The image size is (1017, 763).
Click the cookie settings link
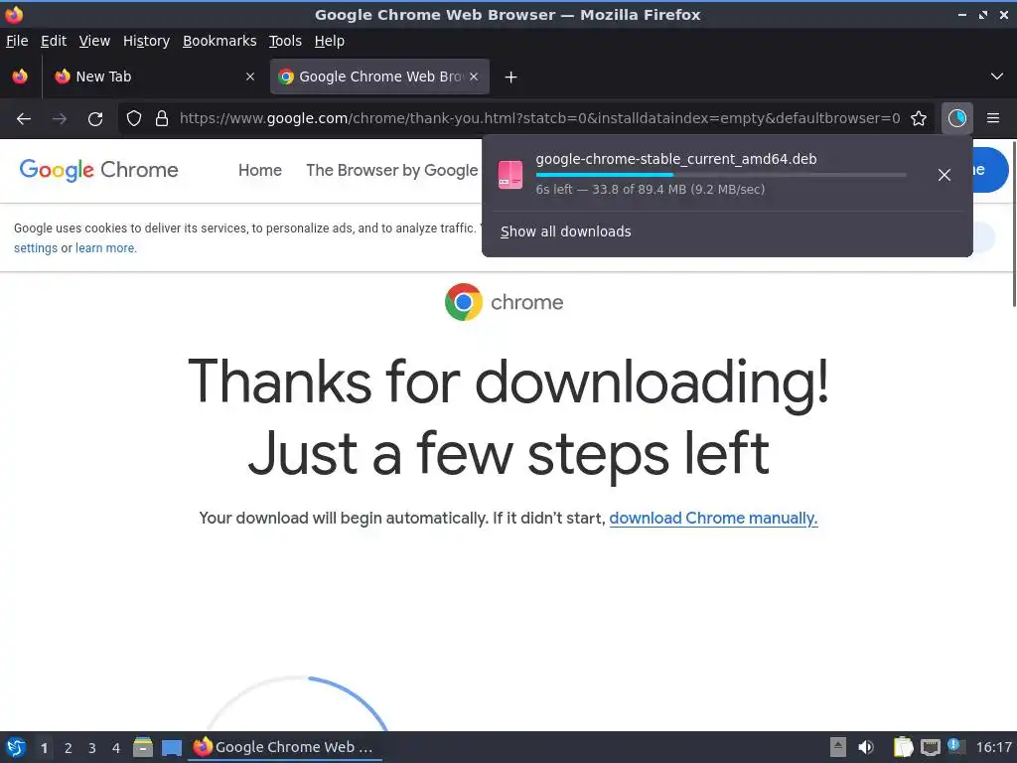tap(36, 247)
